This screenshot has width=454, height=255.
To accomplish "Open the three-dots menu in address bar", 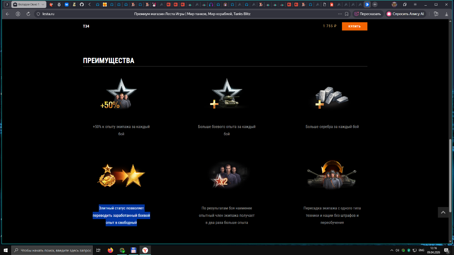I will coord(339,14).
